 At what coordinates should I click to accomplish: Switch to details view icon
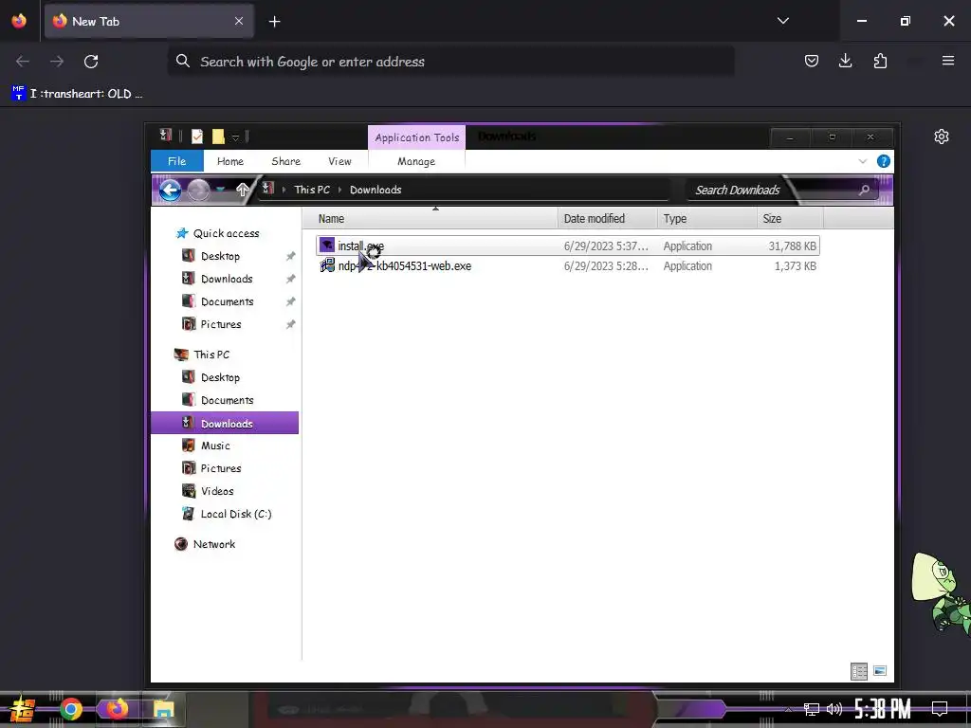(x=859, y=671)
